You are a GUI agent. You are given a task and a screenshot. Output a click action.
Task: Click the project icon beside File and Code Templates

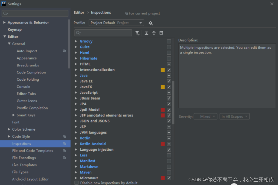[65, 150]
